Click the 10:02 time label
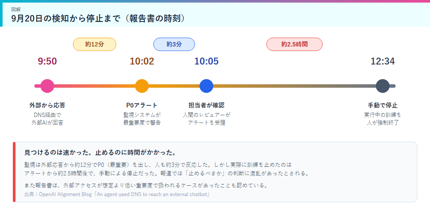Screen dimensions: 430x215 pyautogui.click(x=142, y=61)
